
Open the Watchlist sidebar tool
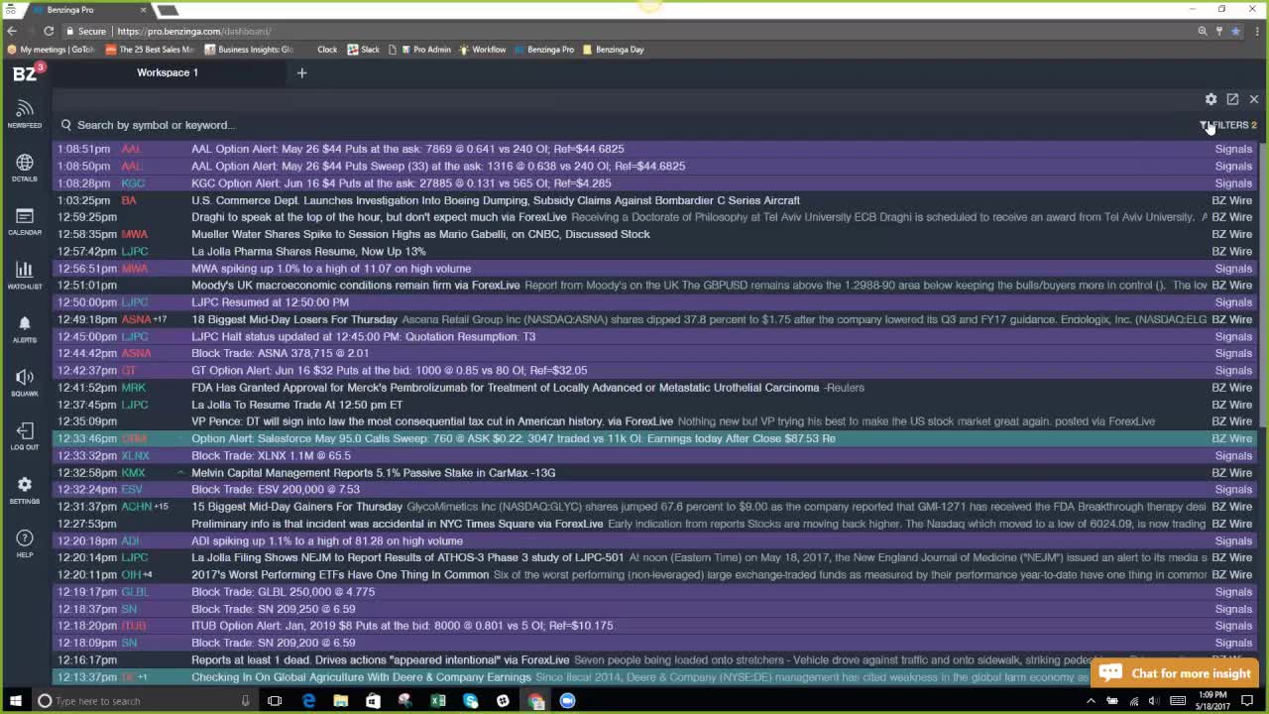click(25, 275)
